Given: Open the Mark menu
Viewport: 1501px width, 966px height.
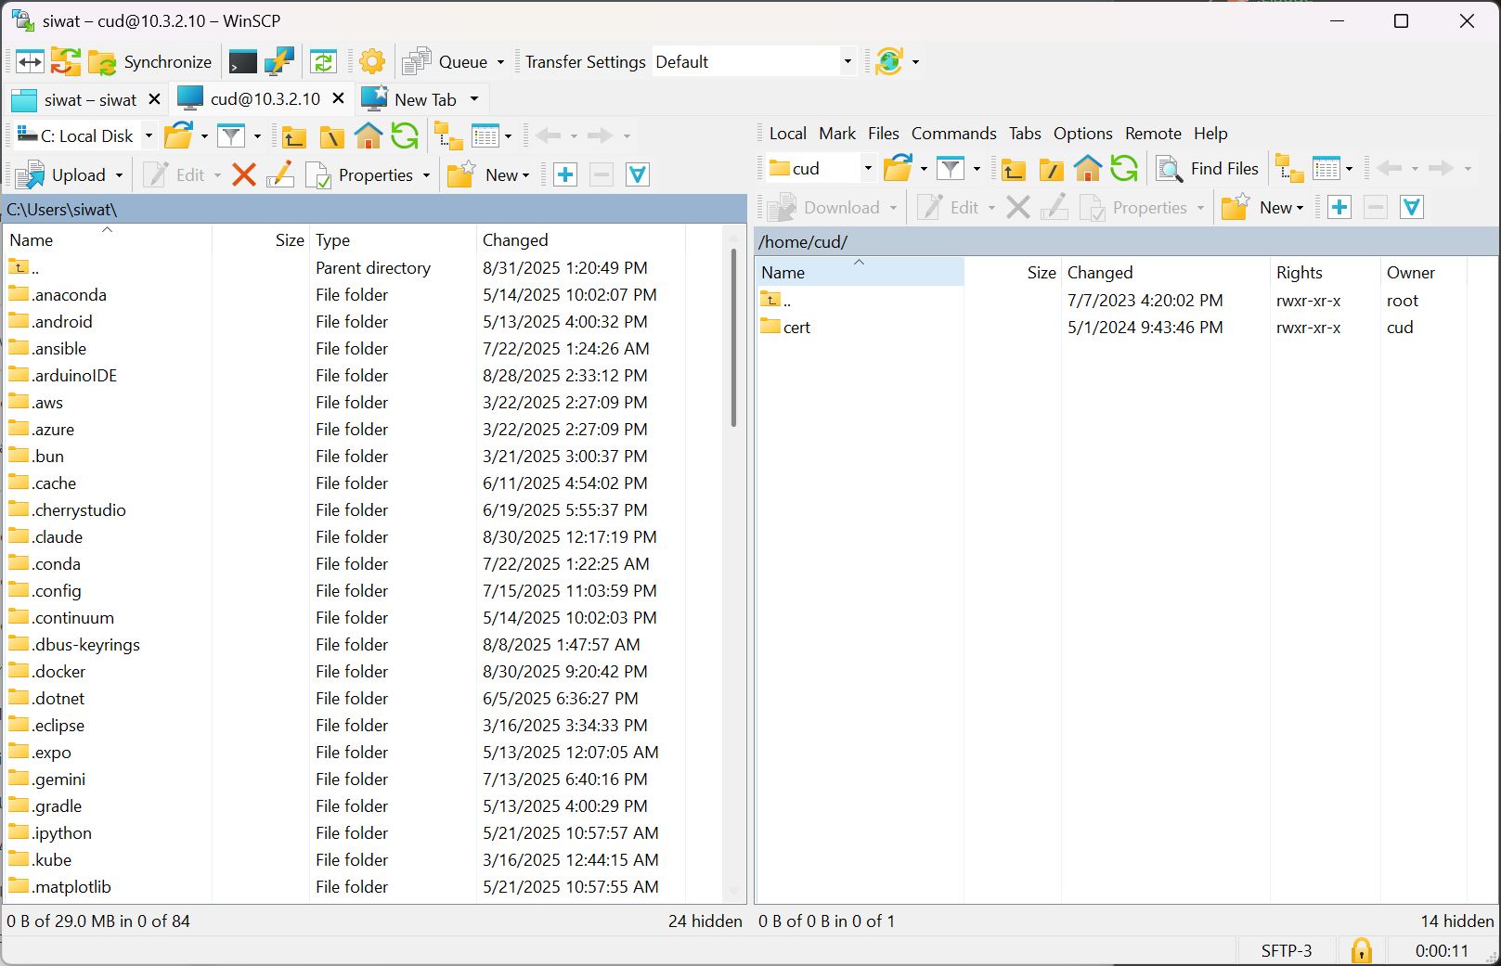Looking at the screenshot, I should (x=837, y=134).
